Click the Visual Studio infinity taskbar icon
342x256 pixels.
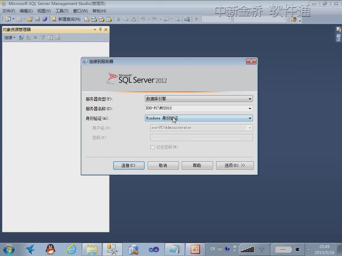[x=154, y=249]
